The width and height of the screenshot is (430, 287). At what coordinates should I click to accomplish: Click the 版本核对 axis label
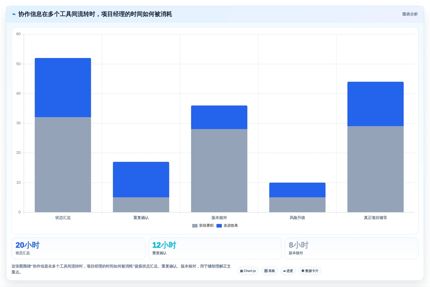coord(219,218)
